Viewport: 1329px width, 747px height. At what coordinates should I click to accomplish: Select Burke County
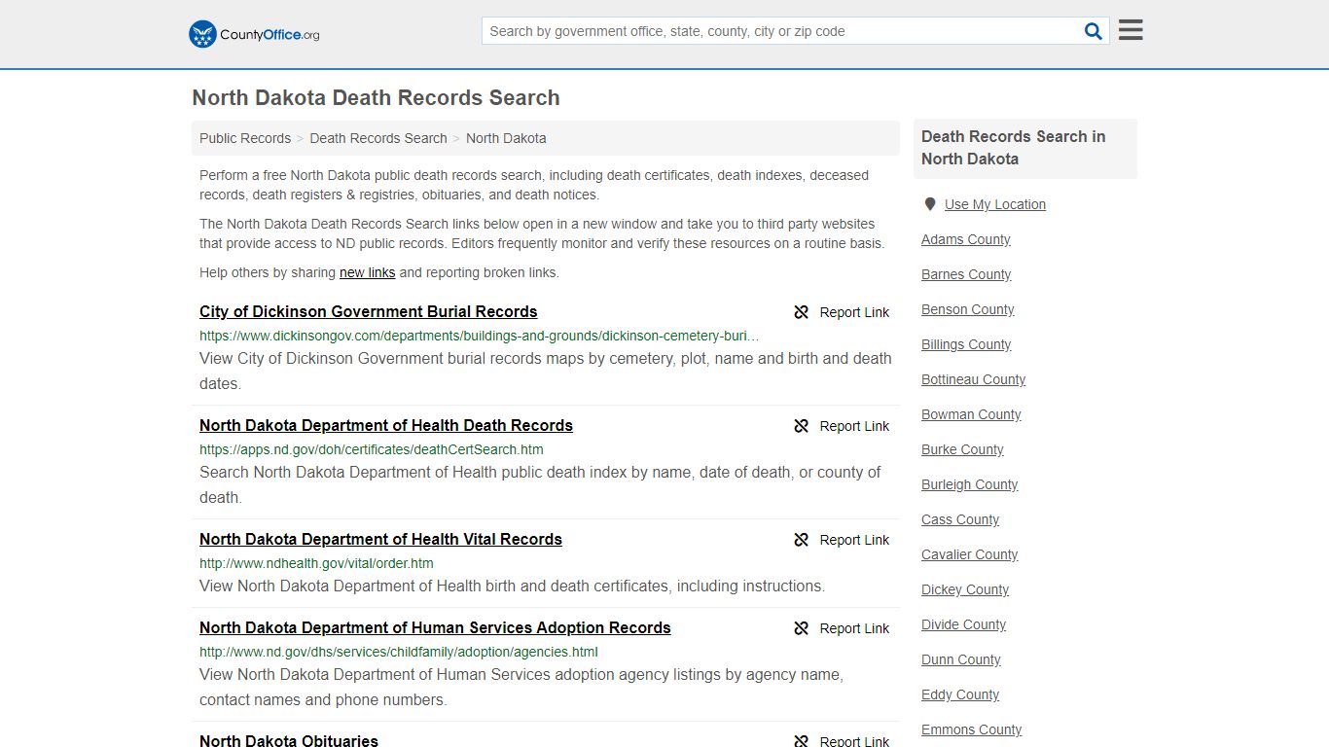tap(962, 449)
